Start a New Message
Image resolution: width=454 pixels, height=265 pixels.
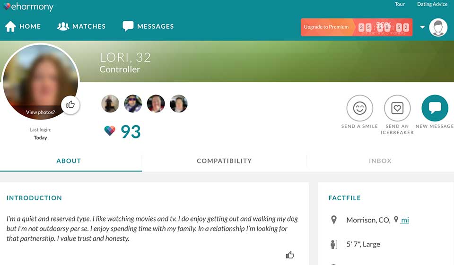tap(435, 108)
